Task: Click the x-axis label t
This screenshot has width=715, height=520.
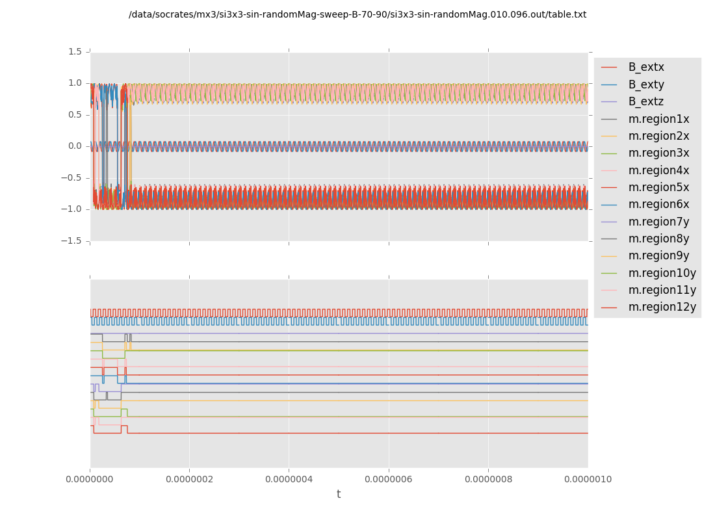Action: pyautogui.click(x=338, y=495)
